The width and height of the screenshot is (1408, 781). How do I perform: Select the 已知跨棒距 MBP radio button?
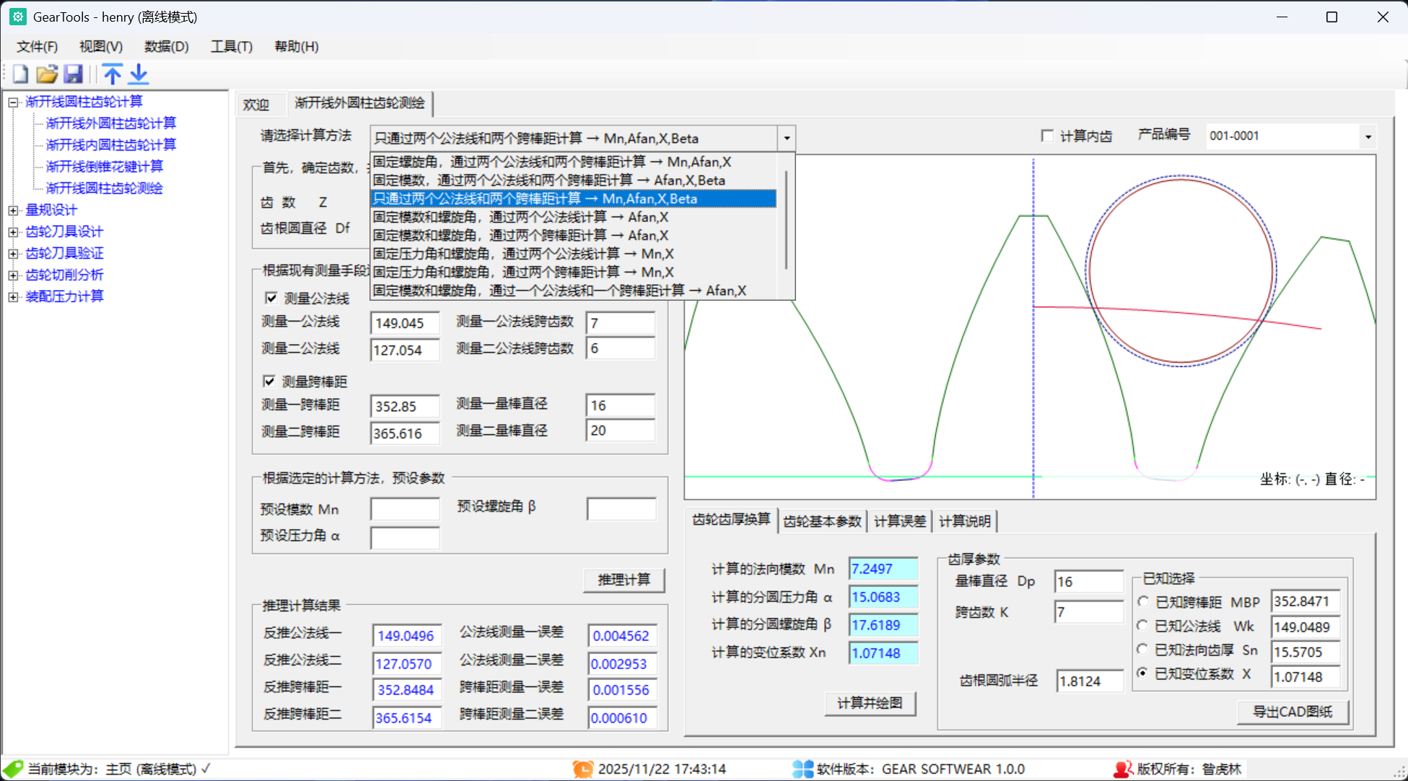click(1143, 601)
